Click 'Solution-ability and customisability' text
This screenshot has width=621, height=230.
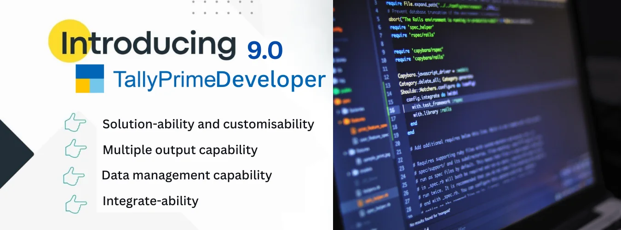pyautogui.click(x=208, y=124)
